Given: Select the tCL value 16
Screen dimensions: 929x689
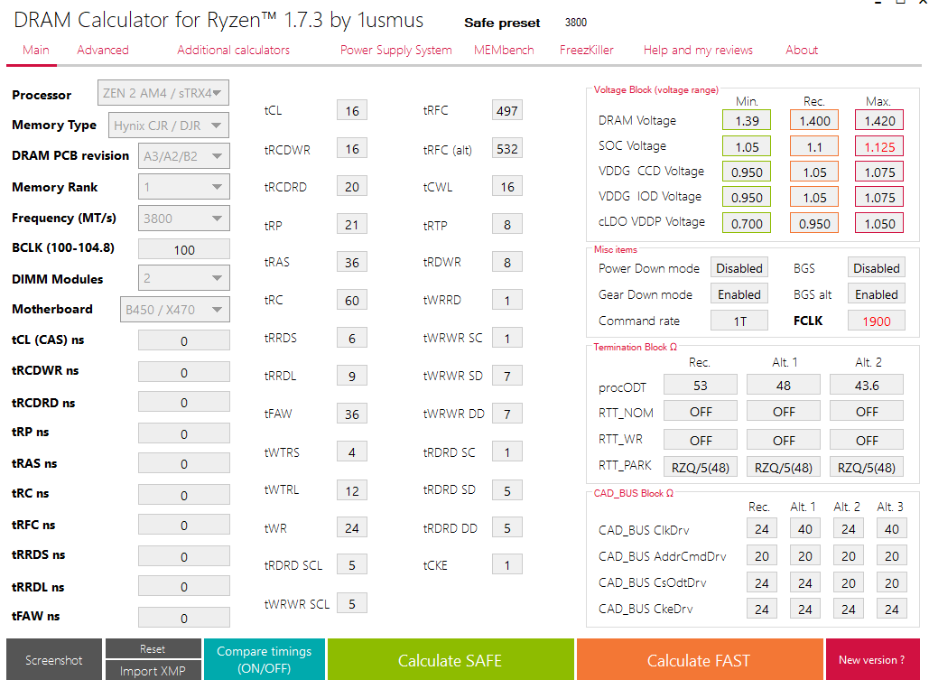Looking at the screenshot, I should [352, 110].
